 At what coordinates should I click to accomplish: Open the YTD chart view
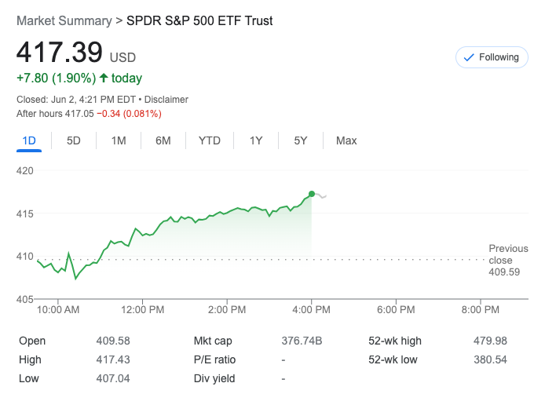pos(210,140)
